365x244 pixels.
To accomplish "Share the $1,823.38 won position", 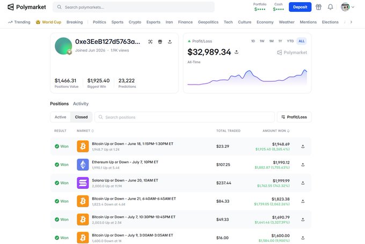I will pyautogui.click(x=303, y=201).
